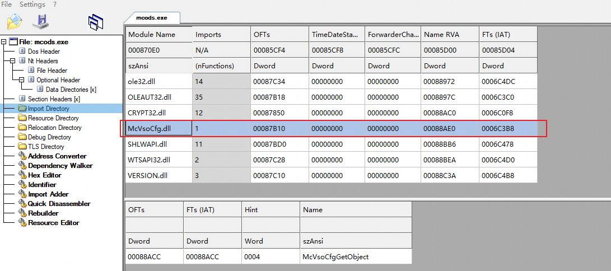Select the ole32.dll module row
The image size is (611, 271).
coord(331,81)
